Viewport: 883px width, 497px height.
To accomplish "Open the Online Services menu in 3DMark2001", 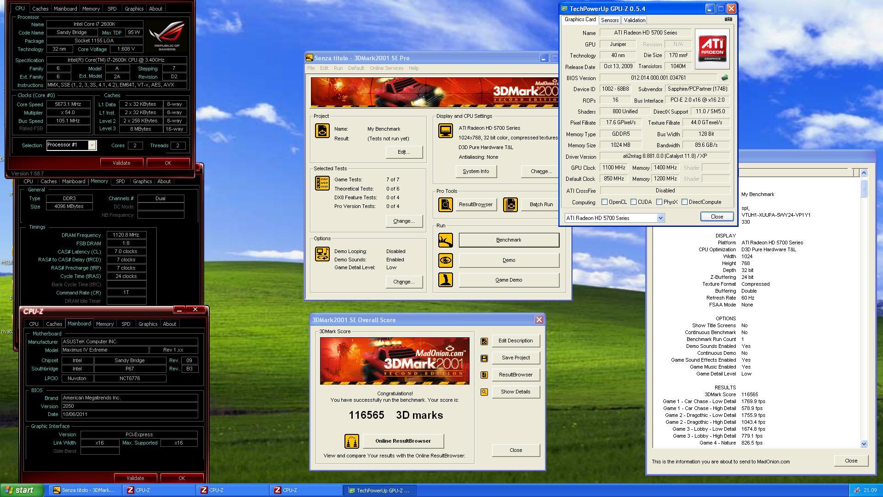I will point(386,68).
